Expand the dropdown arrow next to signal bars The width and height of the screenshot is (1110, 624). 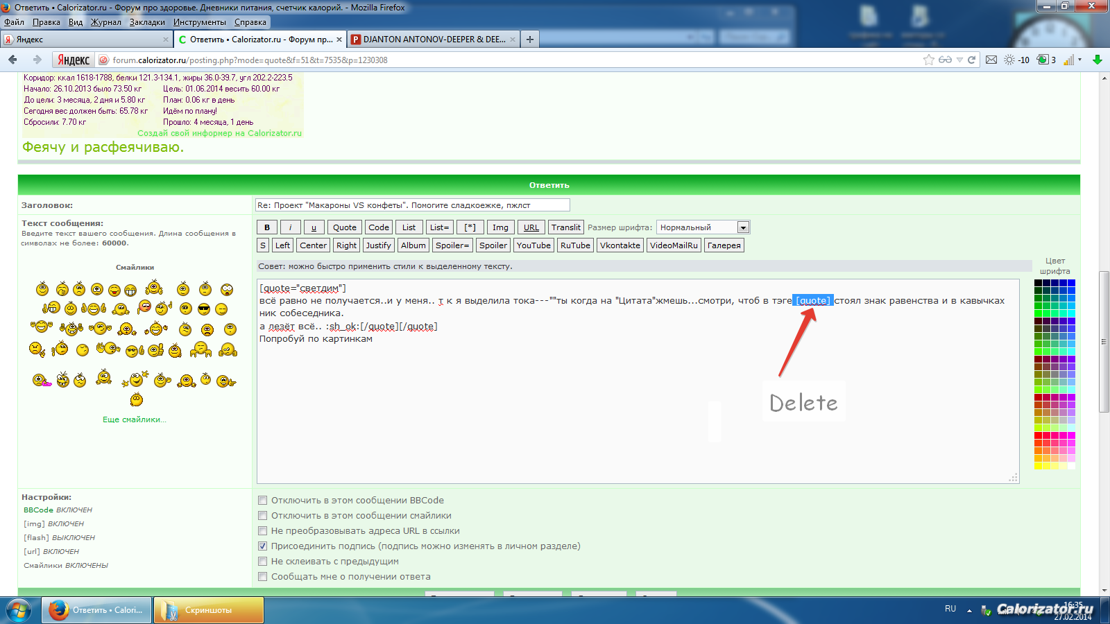1080,60
